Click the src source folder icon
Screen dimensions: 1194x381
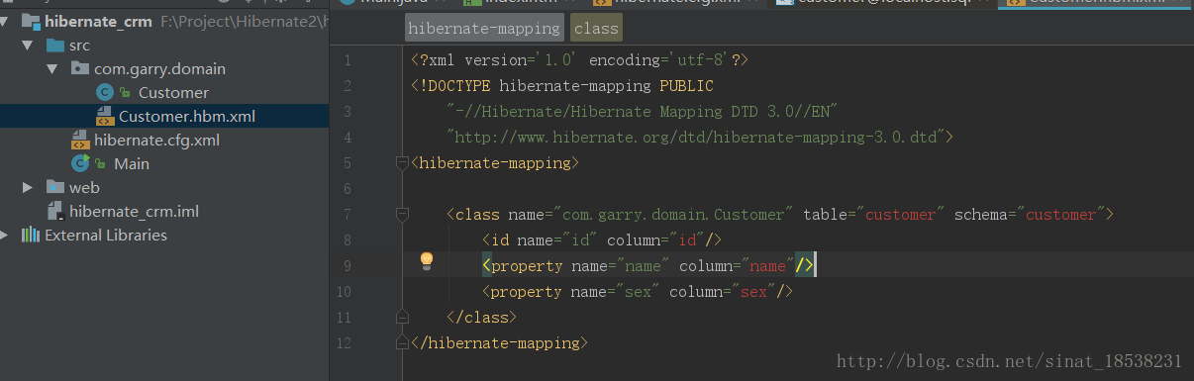(54, 45)
